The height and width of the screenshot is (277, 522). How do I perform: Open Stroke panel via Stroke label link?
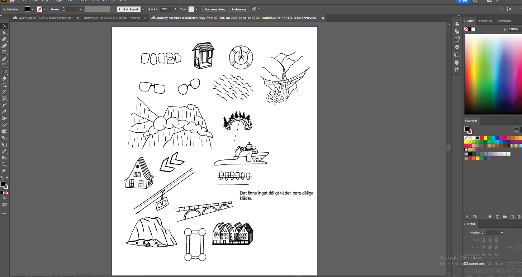55,9
